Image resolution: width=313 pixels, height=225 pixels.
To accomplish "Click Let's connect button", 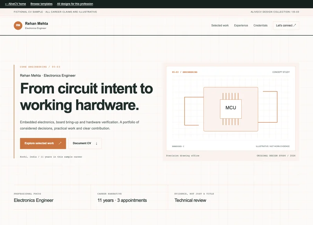I will 286,25.
